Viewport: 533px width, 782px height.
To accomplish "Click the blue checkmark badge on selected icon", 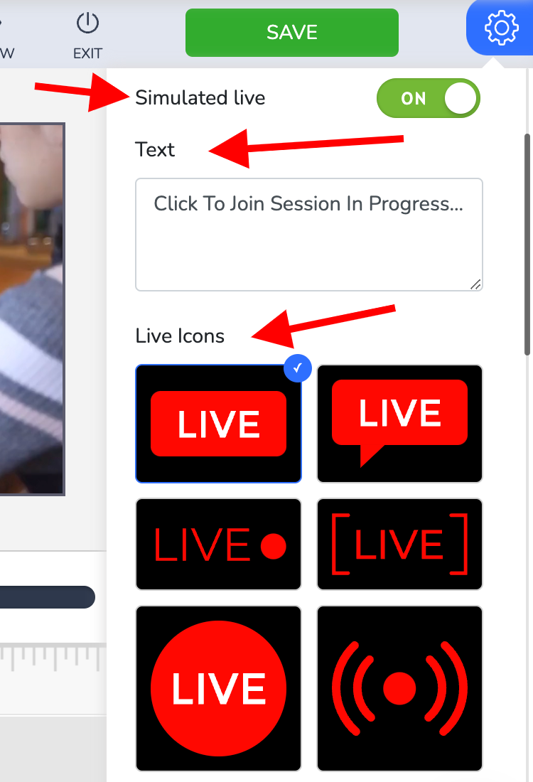I will pyautogui.click(x=298, y=368).
